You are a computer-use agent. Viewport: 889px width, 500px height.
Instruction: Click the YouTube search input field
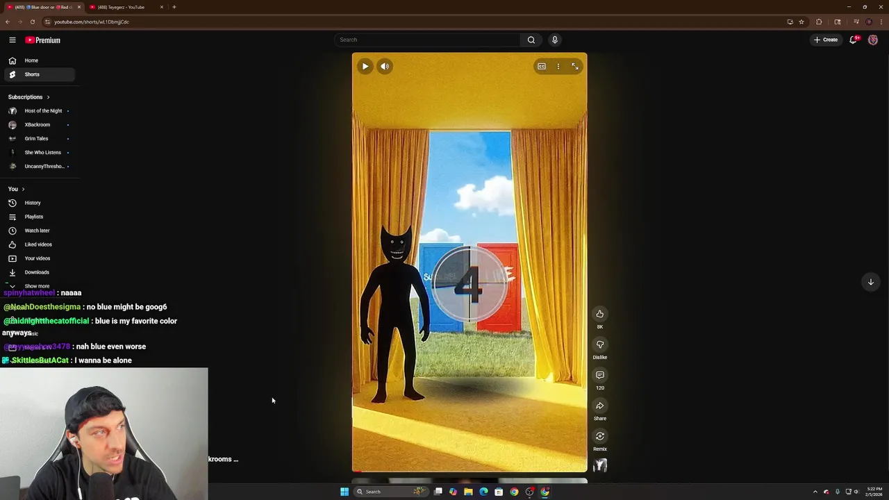click(427, 40)
